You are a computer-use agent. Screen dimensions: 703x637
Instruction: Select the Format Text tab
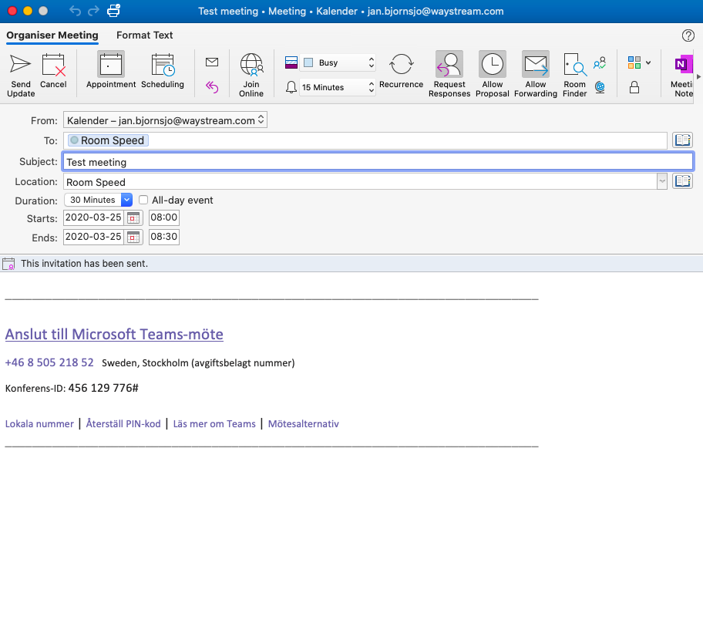point(144,35)
